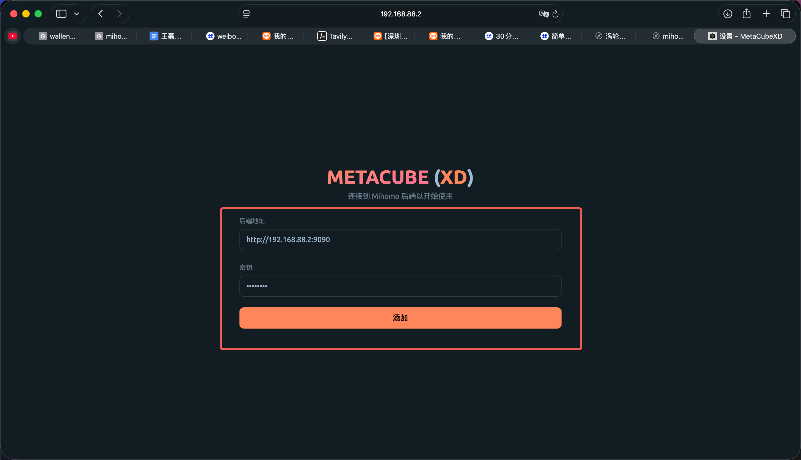The height and width of the screenshot is (460, 801).
Task: Focus the Safari address bar showing 192.168.88.2
Action: [x=400, y=14]
